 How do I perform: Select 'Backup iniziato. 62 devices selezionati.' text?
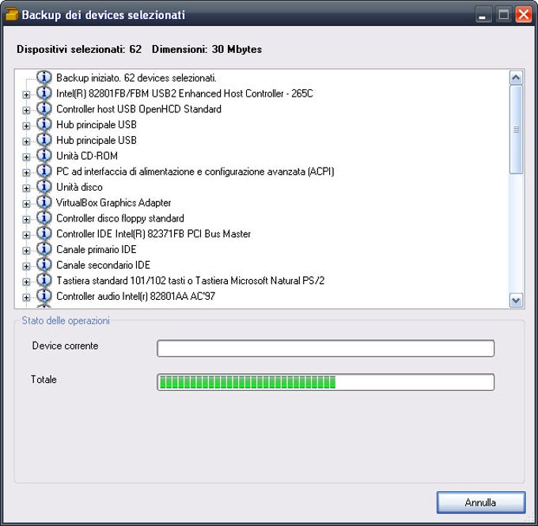click(x=136, y=78)
